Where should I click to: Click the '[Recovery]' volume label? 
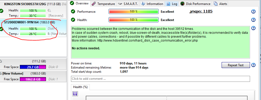56,16
